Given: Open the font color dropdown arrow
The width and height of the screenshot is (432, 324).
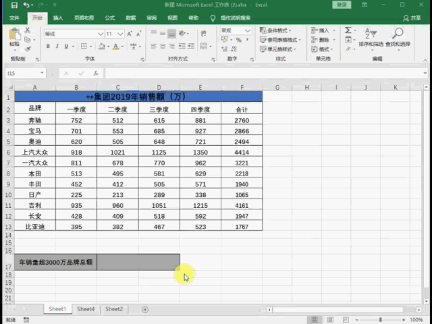Looking at the screenshot, I should [122, 47].
